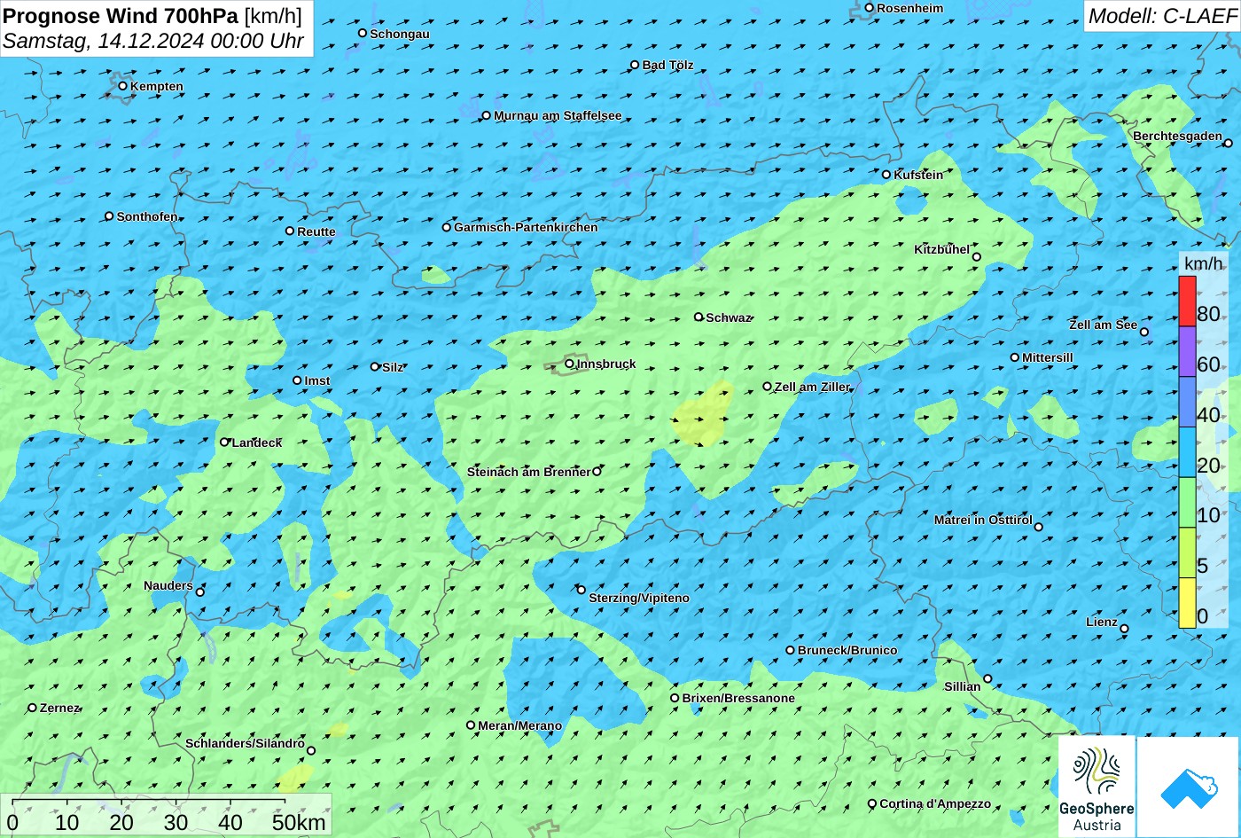Select the 'Murnau am Staffelsee' label
Viewport: 1241px width, 838px height.
pyautogui.click(x=558, y=115)
